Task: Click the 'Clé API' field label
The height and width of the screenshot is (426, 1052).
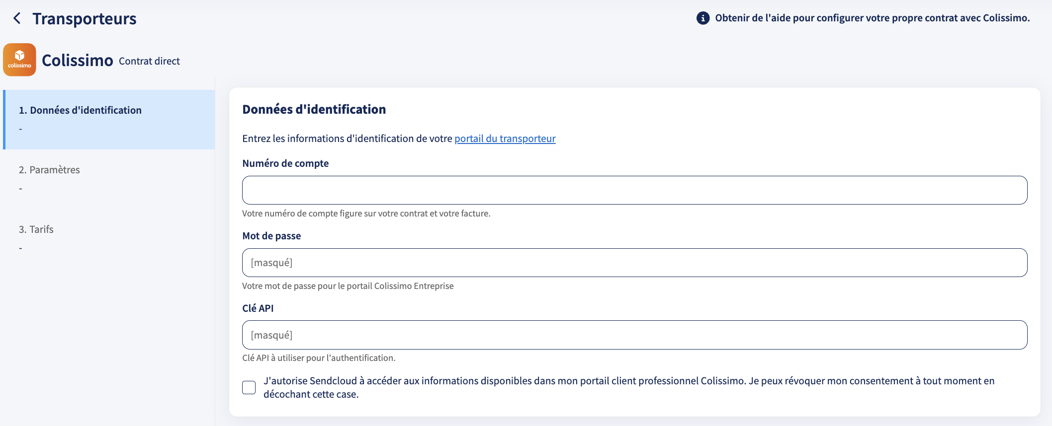Action: 258,308
